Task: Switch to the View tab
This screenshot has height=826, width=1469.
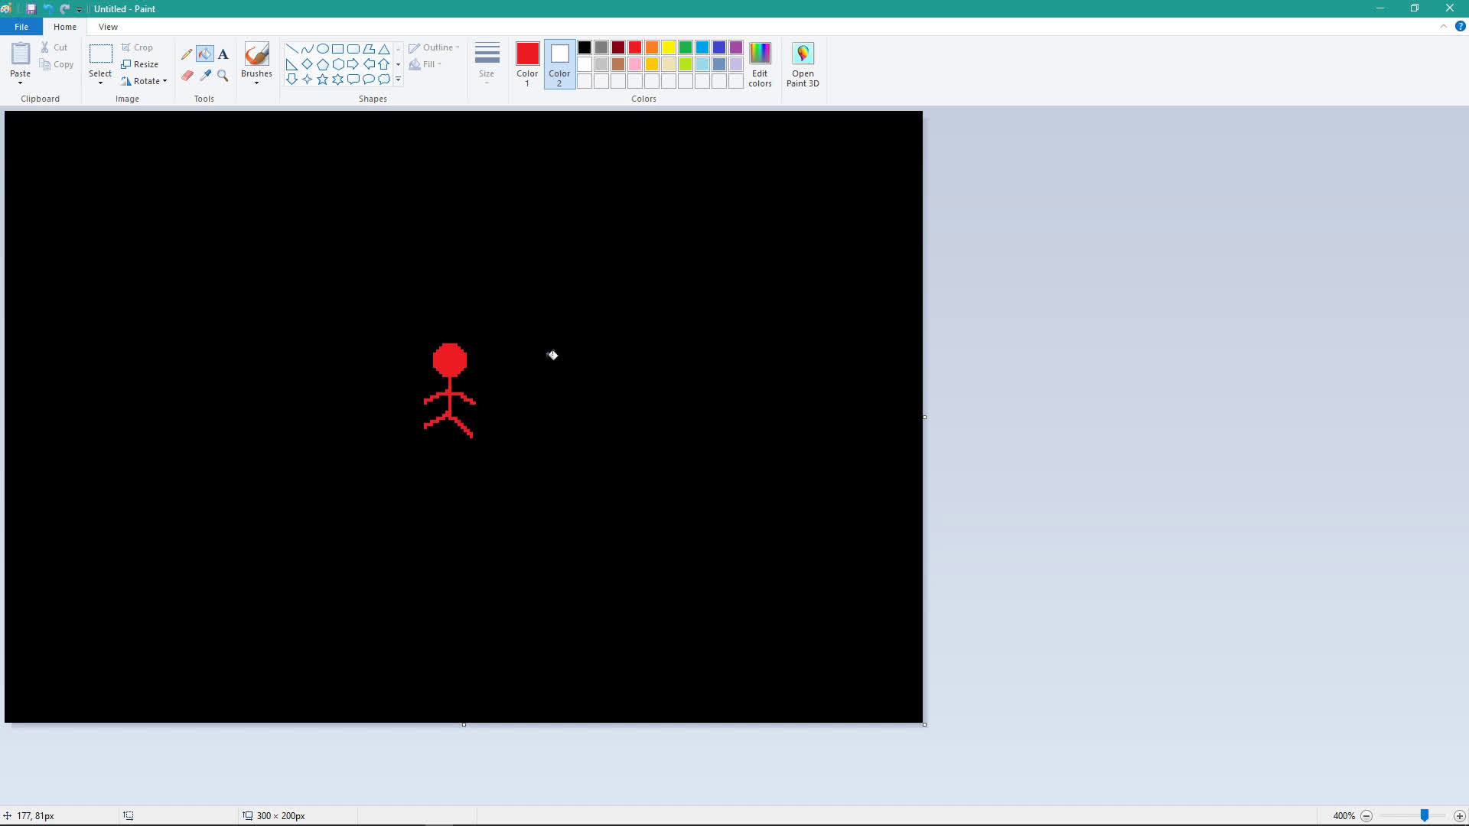Action: [x=108, y=27]
